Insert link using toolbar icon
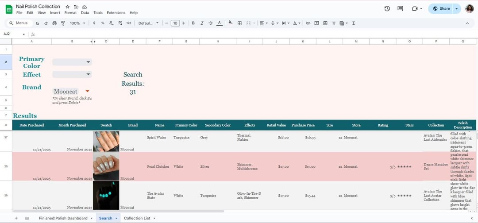Viewport: 478px width, 223px height. (x=308, y=23)
